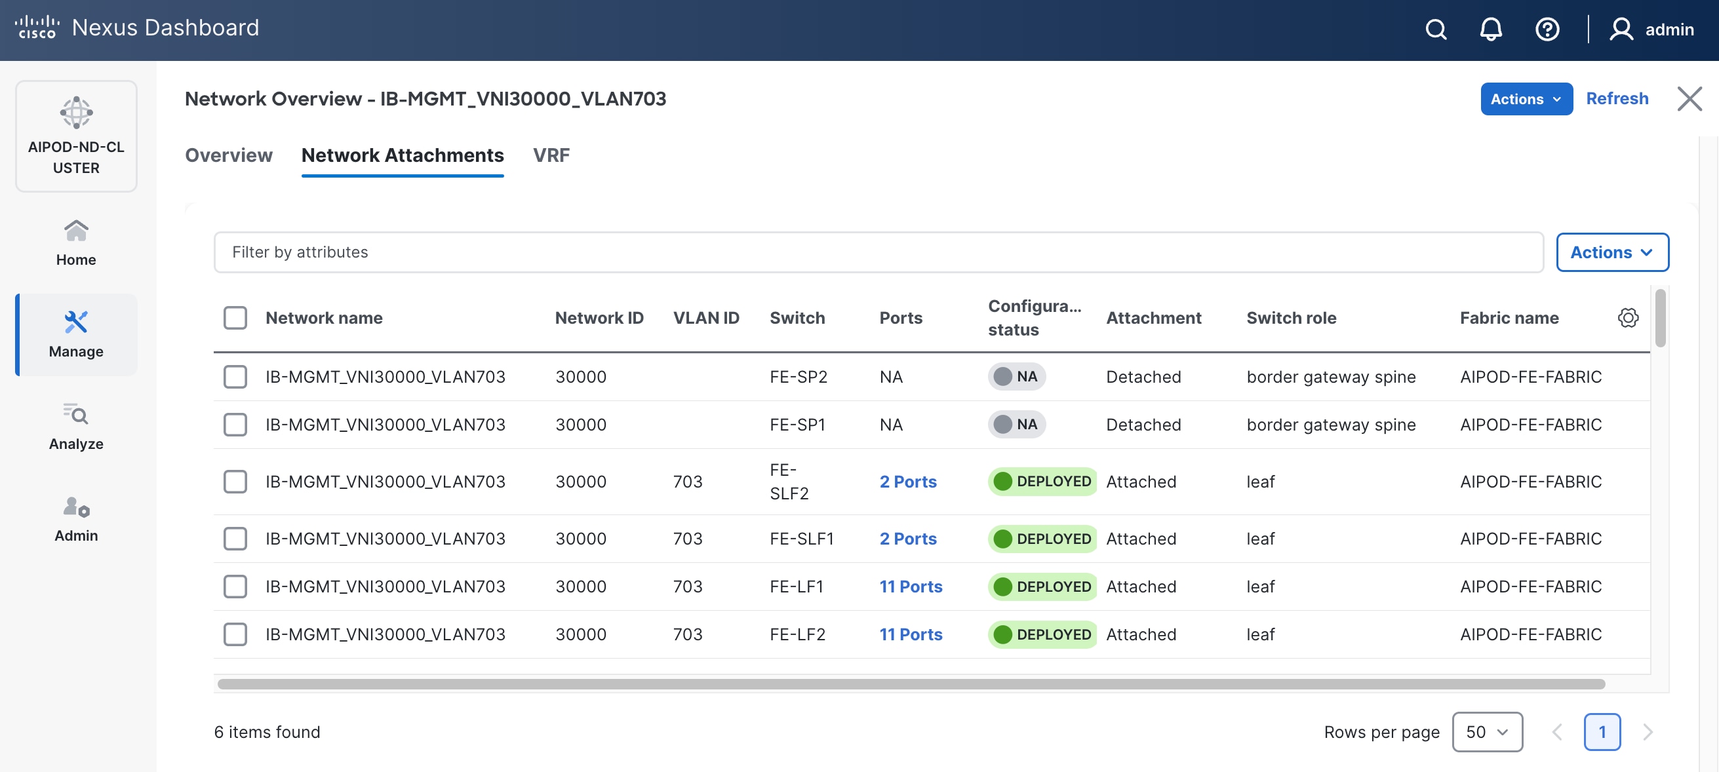
Task: Open the Actions dropdown beside the filter bar
Action: coord(1612,252)
